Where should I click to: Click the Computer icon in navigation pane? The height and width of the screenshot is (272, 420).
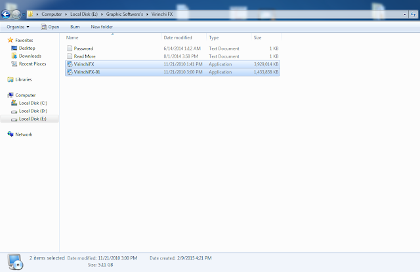pyautogui.click(x=10, y=95)
